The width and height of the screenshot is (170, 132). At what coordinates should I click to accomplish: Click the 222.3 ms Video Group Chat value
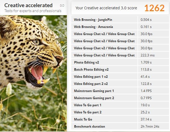(148, 55)
